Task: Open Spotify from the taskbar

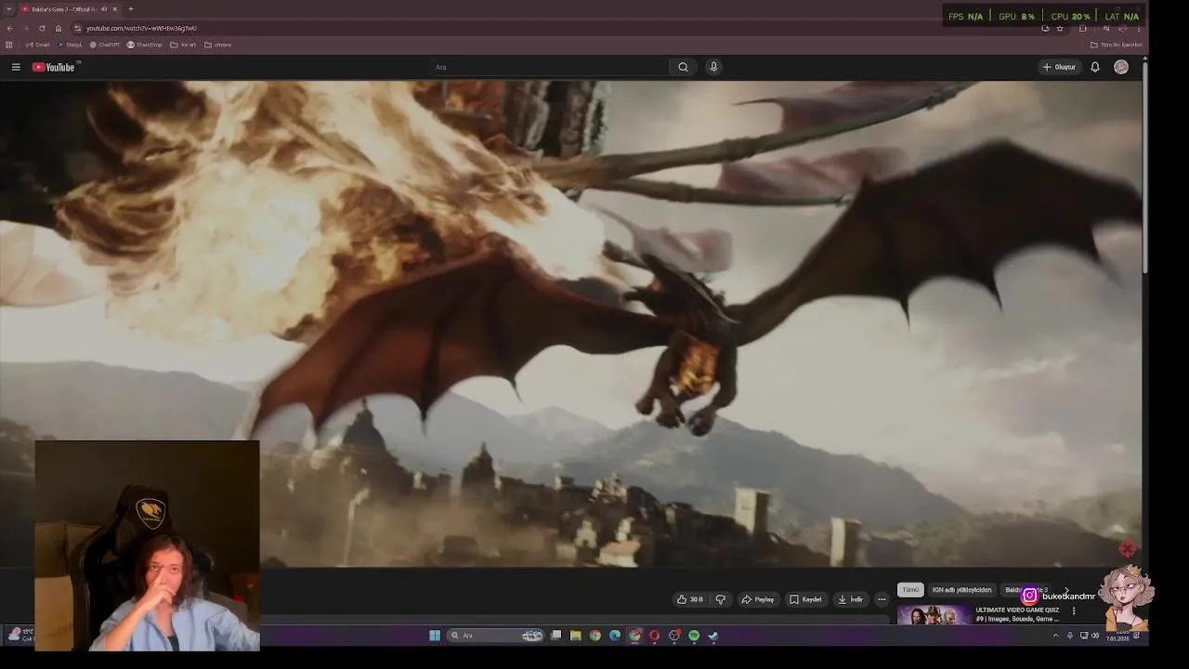Action: (694, 636)
